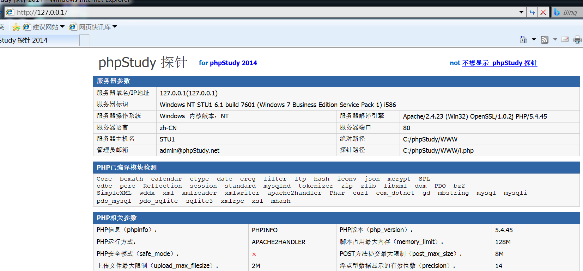Click the 'SimpleXML' module name

point(114,193)
